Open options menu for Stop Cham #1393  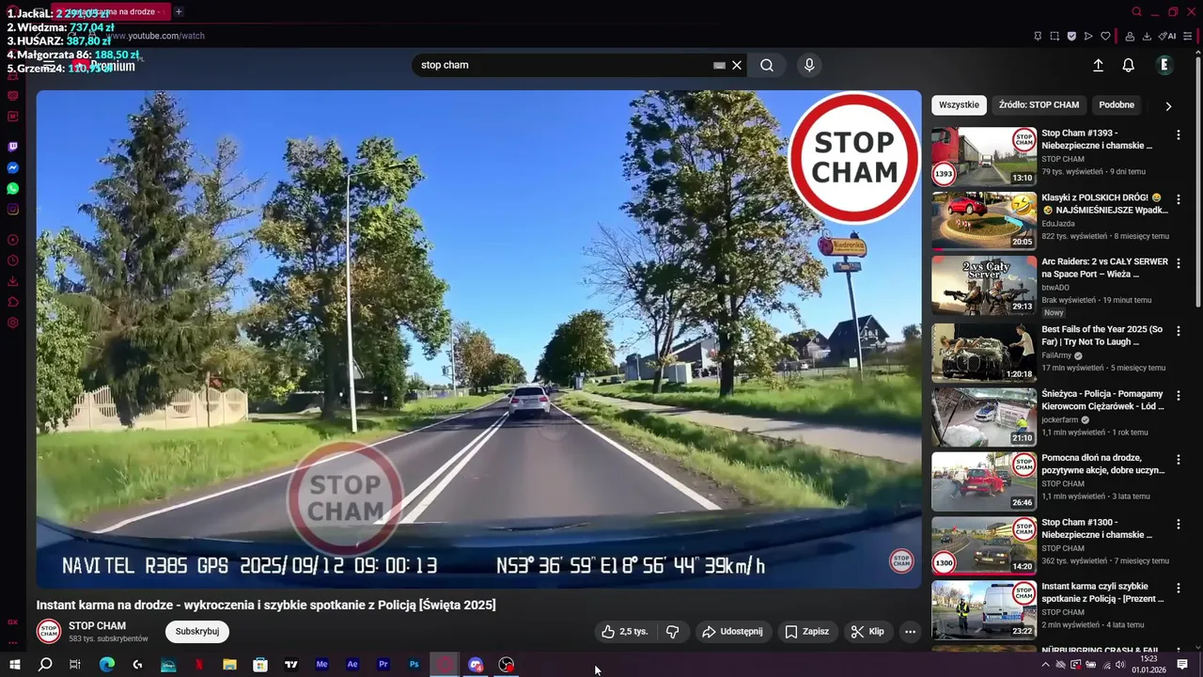click(1178, 134)
